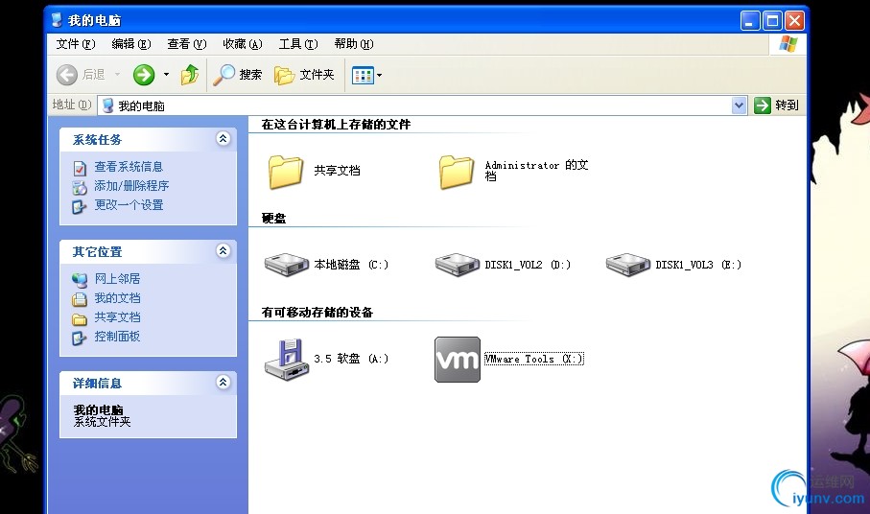This screenshot has height=514, width=870.
Task: Collapse the 其它位置 panel
Action: [x=223, y=250]
